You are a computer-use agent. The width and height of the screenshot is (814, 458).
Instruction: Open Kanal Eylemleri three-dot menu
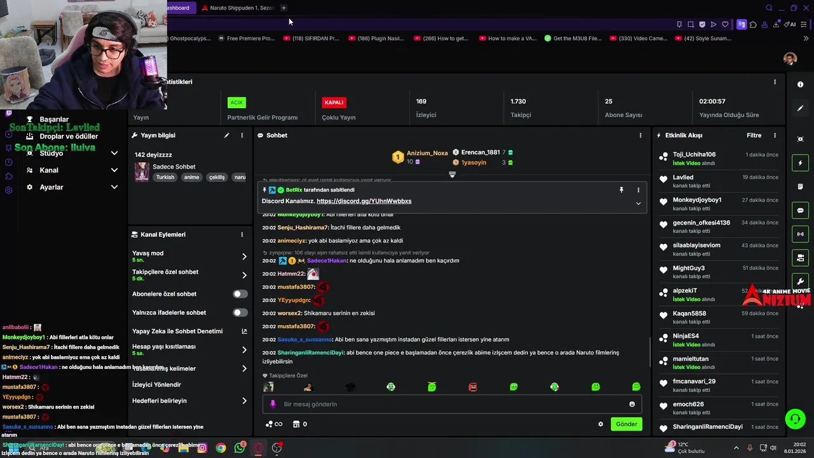242,235
